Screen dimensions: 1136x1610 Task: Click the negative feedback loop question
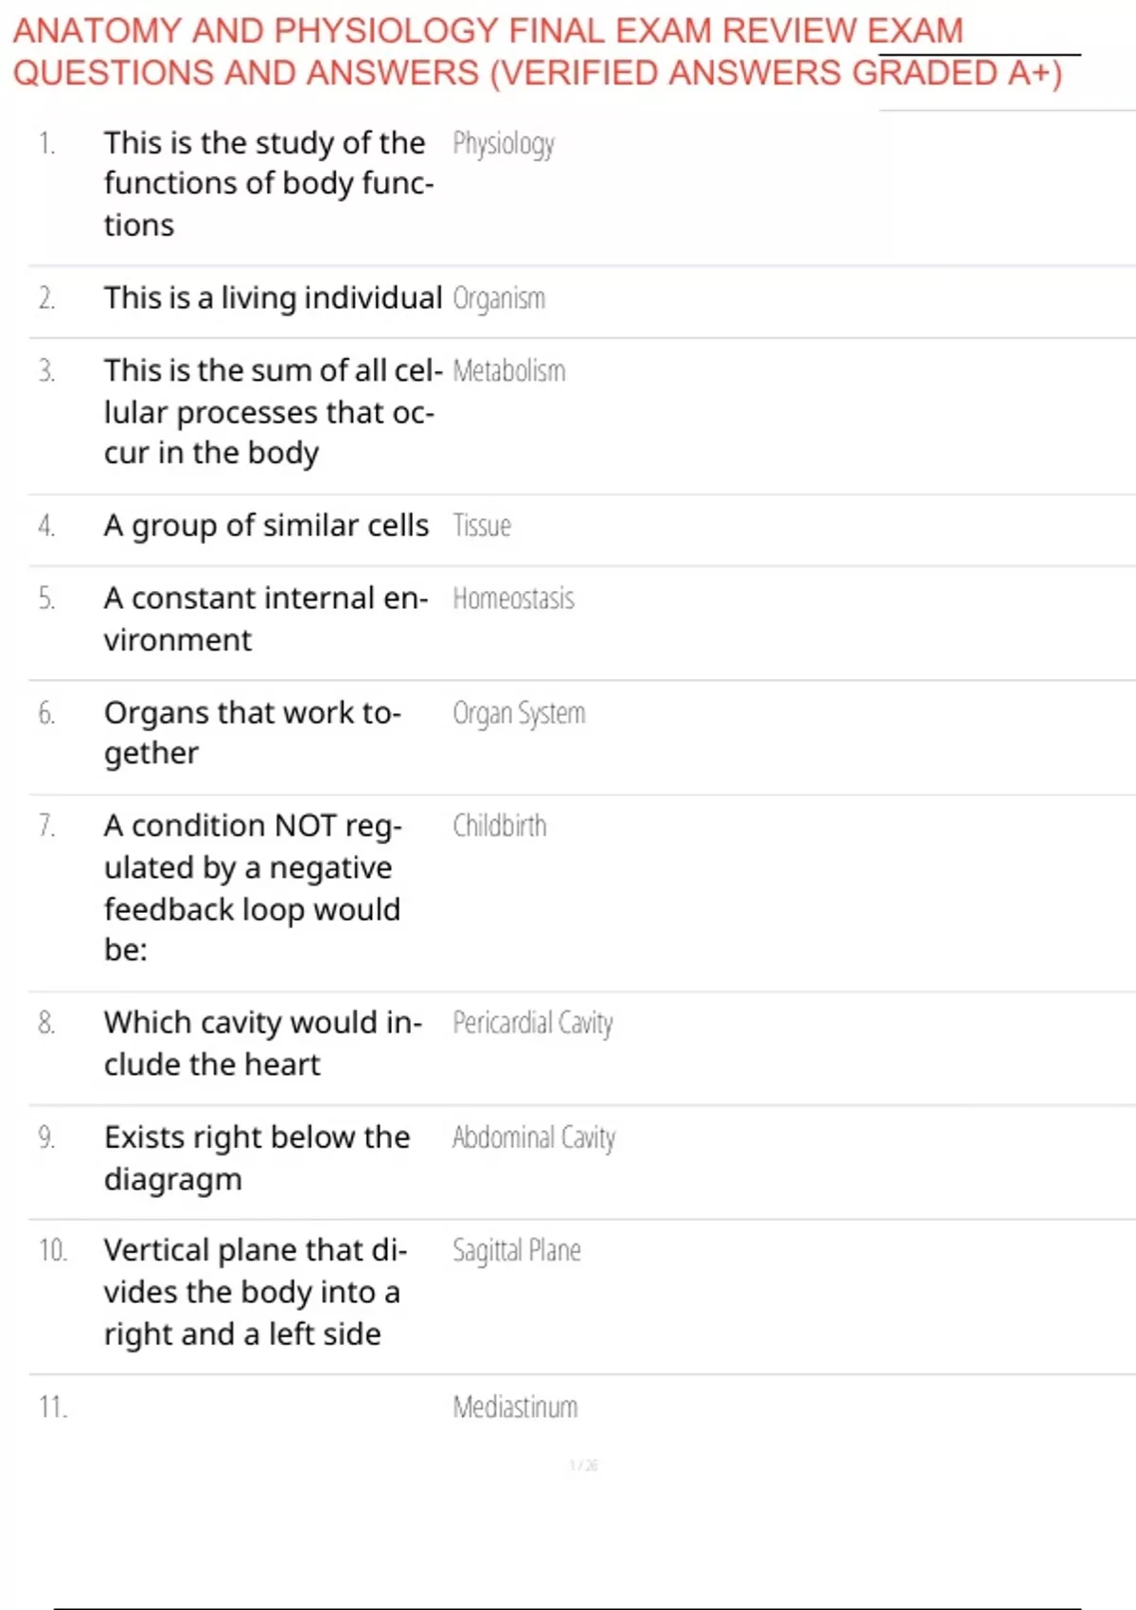click(x=253, y=887)
